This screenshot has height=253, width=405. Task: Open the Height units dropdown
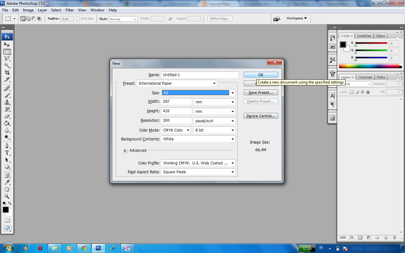click(214, 111)
